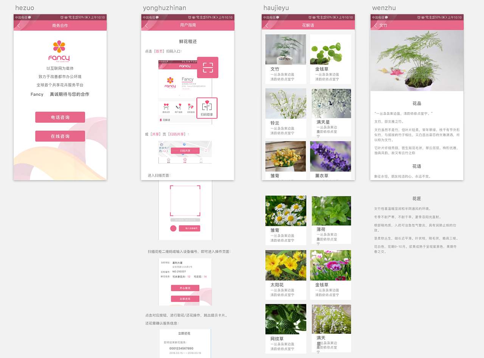Open the 网纹草 plant thumbnail
This screenshot has height=358, width=484.
tap(286, 319)
